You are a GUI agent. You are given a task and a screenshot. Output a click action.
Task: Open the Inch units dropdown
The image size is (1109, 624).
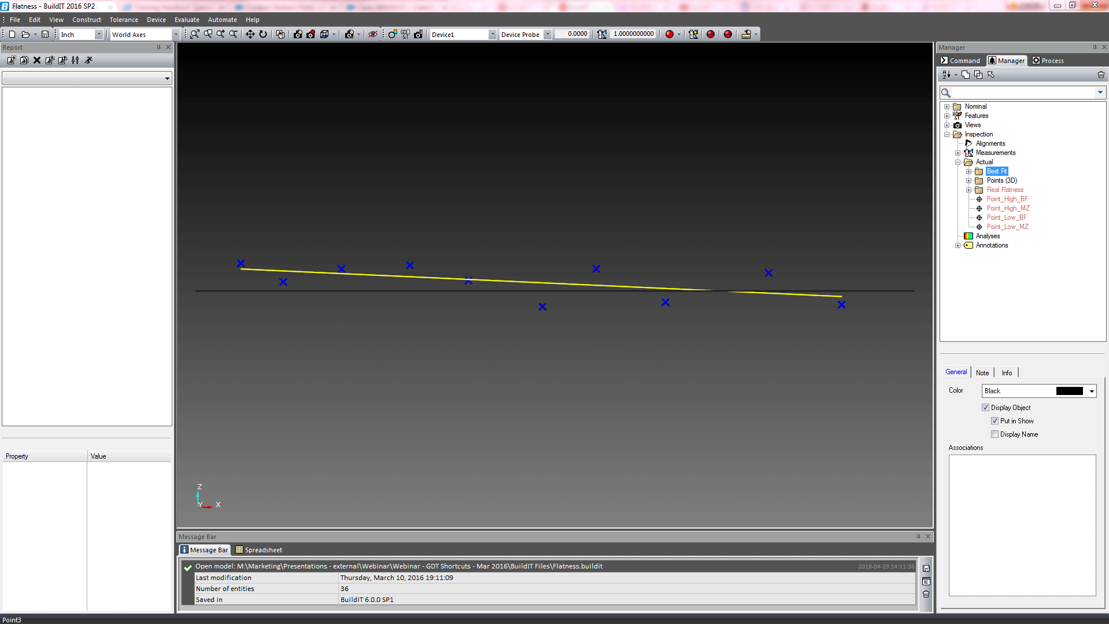pyautogui.click(x=99, y=35)
